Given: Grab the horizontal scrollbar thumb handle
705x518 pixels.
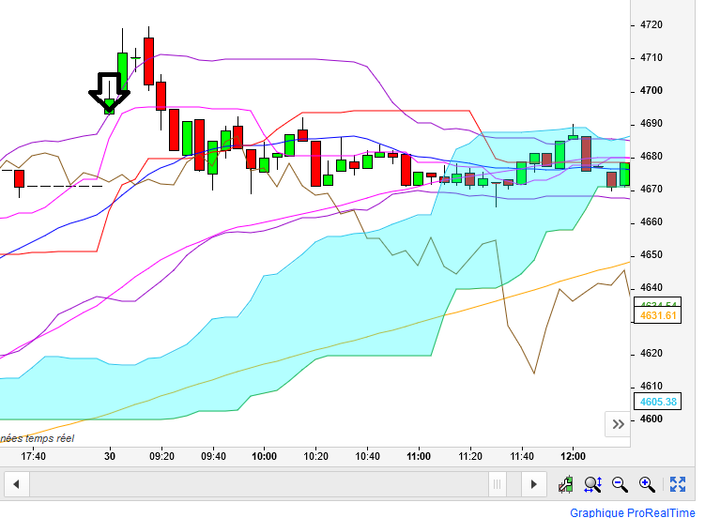Looking at the screenshot, I should (498, 484).
